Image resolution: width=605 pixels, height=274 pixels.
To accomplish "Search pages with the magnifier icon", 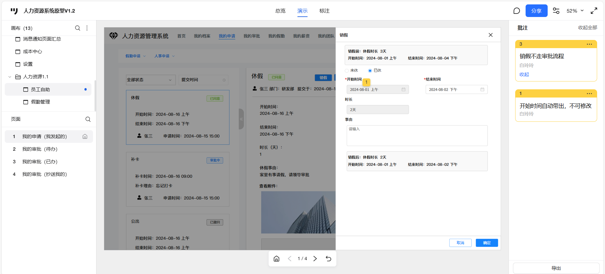I will tap(88, 119).
